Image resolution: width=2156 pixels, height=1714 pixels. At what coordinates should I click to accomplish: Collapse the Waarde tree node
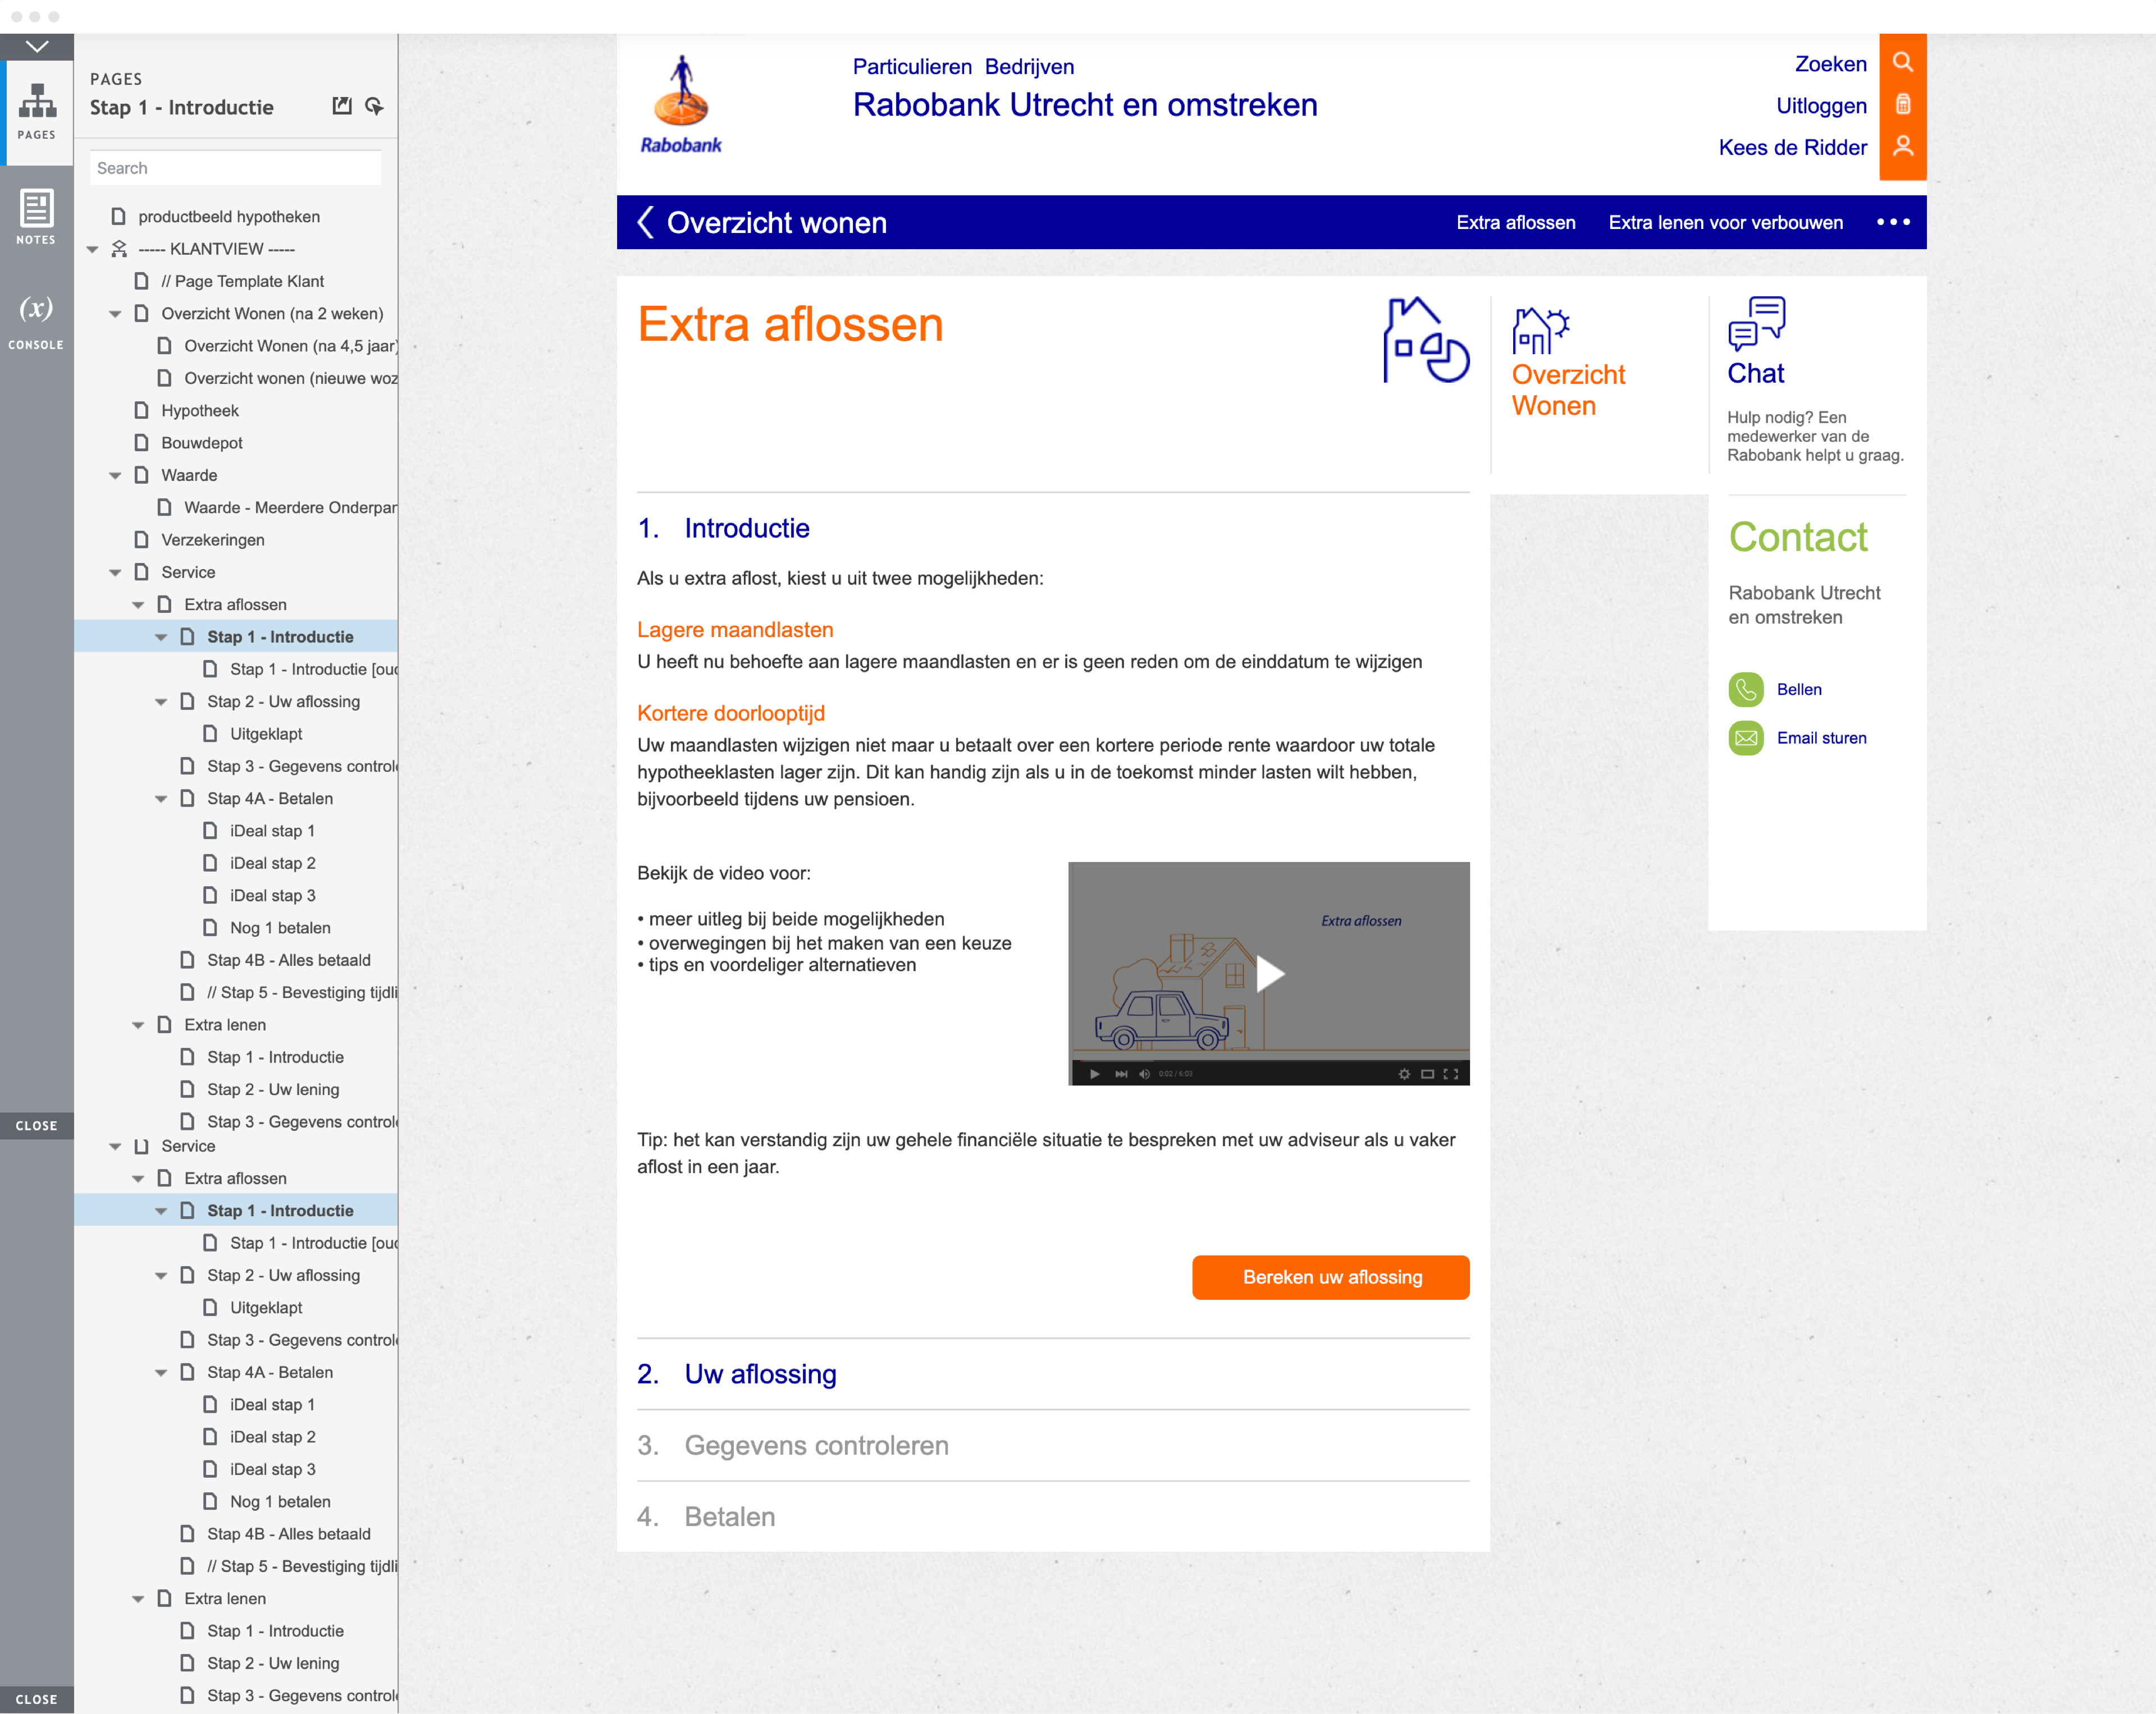[x=116, y=476]
